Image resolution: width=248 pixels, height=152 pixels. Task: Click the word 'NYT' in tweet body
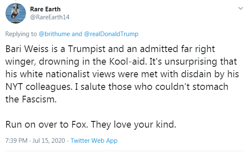point(14,86)
